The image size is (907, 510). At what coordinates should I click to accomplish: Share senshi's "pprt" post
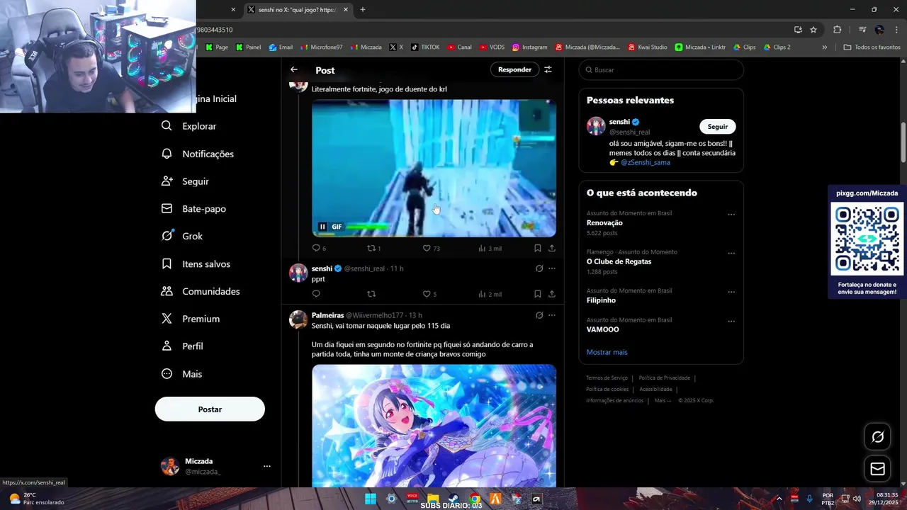552,294
